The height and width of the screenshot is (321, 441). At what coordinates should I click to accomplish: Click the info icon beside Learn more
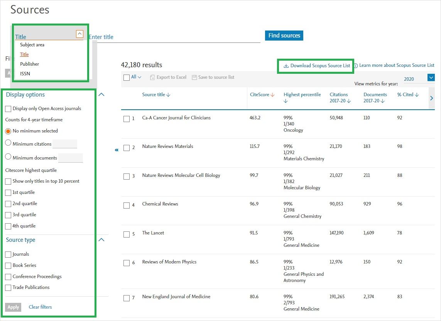pos(356,66)
